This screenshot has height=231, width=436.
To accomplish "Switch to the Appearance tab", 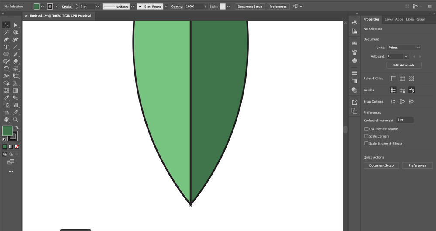I will 399,19.
